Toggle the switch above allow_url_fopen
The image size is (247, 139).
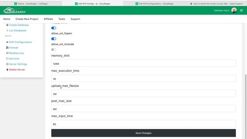coord(54,28)
